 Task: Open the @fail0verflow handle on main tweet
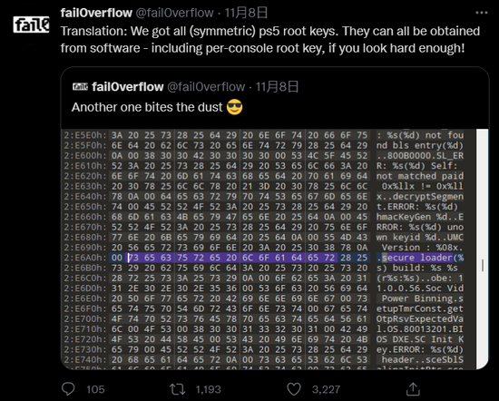(174, 13)
